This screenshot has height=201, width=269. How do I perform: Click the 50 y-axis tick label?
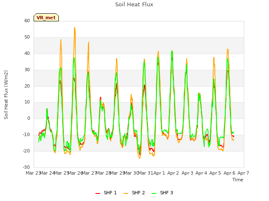(27, 37)
